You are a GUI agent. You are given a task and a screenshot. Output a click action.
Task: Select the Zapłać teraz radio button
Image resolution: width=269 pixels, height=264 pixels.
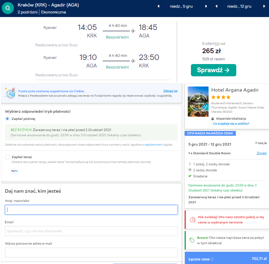(x=8, y=157)
